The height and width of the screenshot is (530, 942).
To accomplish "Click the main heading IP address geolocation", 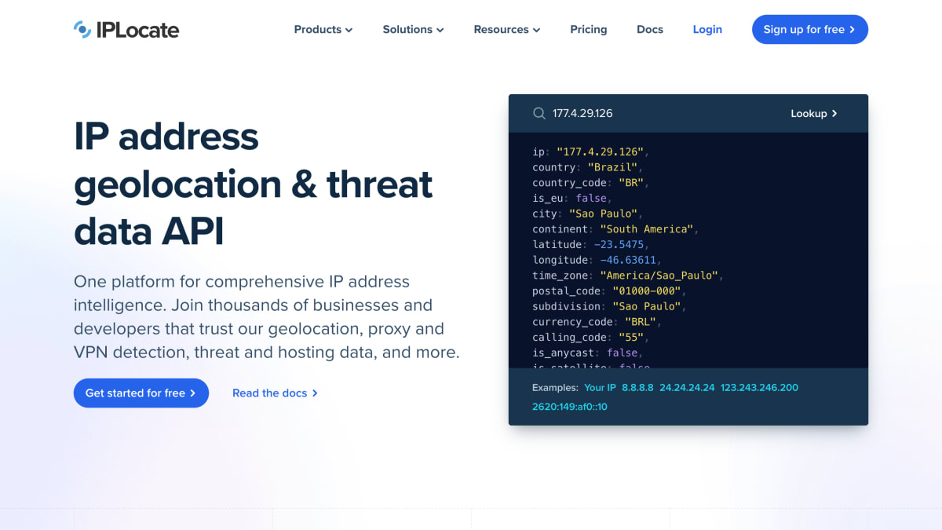I will tap(253, 185).
